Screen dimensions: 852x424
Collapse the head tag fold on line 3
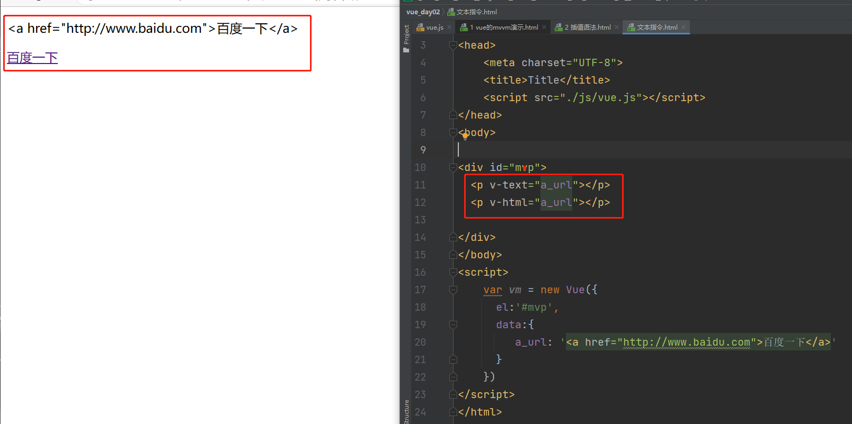[453, 46]
